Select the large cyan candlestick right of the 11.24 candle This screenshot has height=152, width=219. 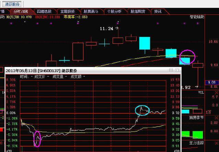pyautogui.click(x=145, y=43)
